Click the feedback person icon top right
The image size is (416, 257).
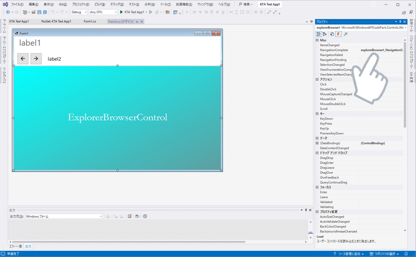[411, 12]
